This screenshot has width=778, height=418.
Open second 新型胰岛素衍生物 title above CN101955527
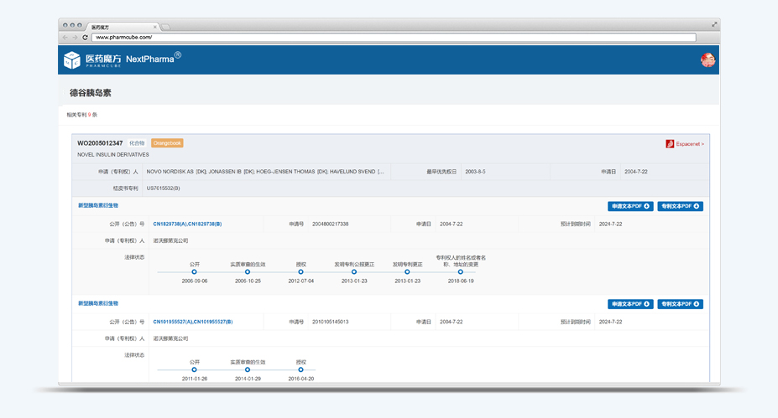98,303
